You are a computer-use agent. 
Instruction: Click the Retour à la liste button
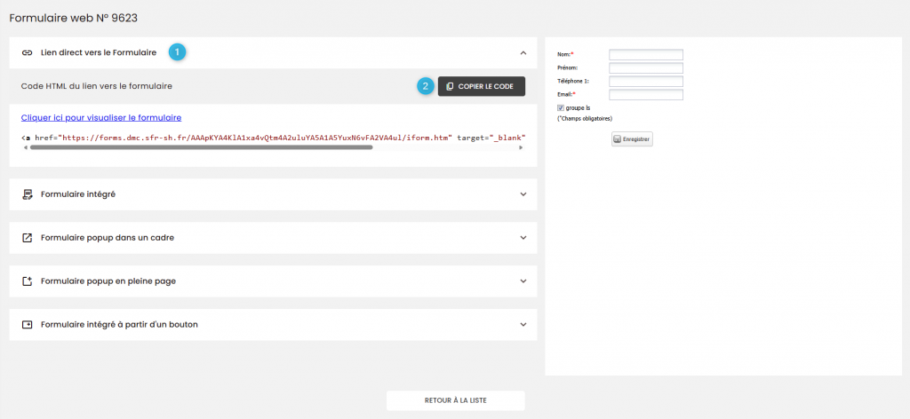click(456, 400)
